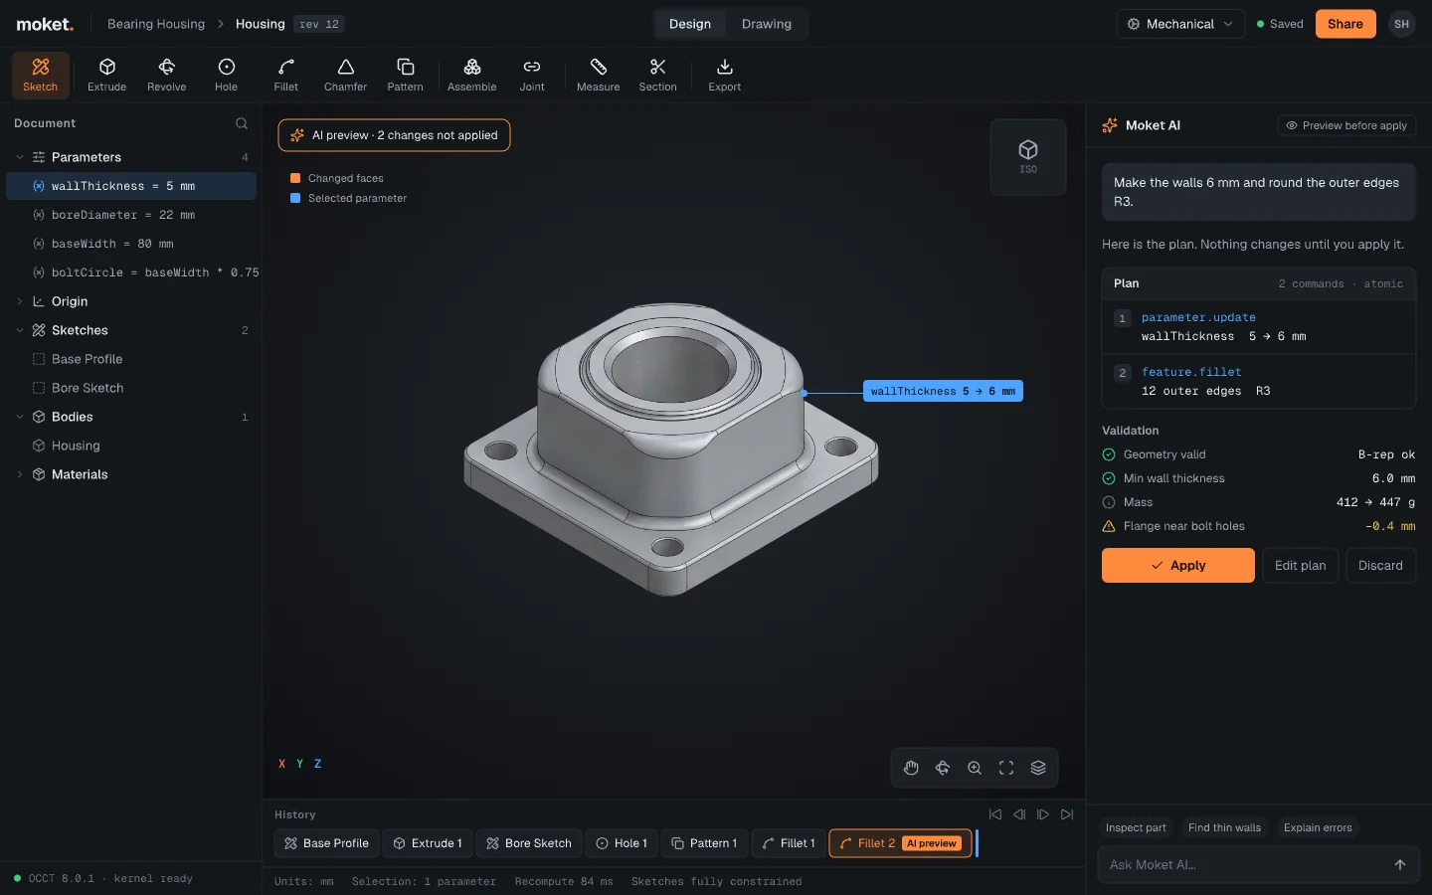Screen dimensions: 1432x895
Task: Click Edit plan
Action: click(x=1300, y=566)
